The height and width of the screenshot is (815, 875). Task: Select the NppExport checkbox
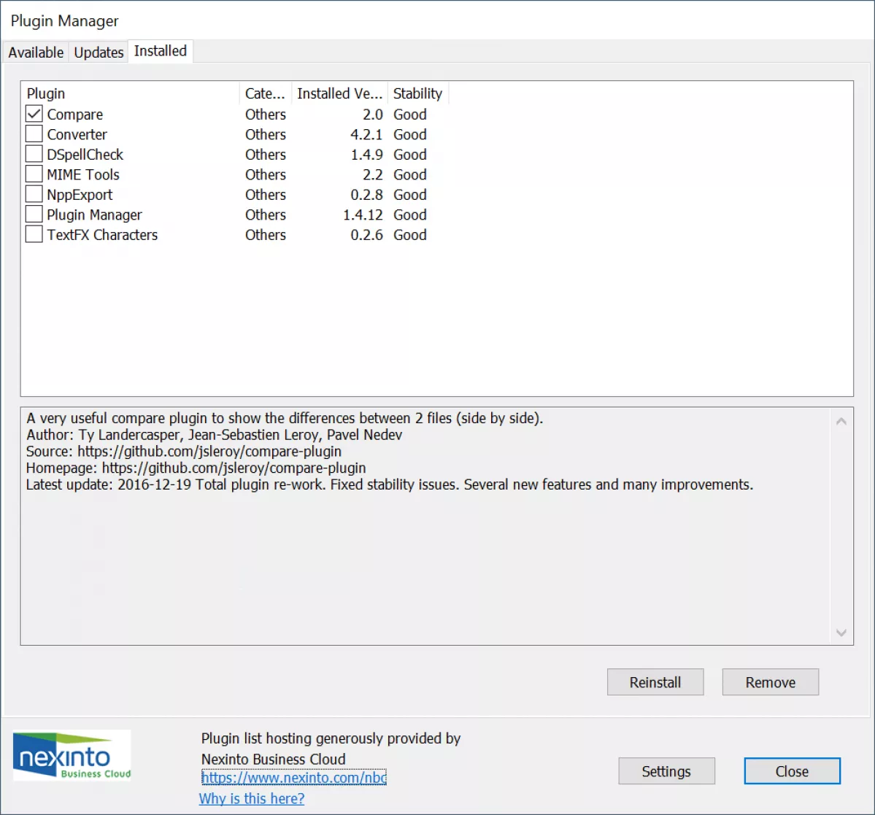click(x=34, y=194)
